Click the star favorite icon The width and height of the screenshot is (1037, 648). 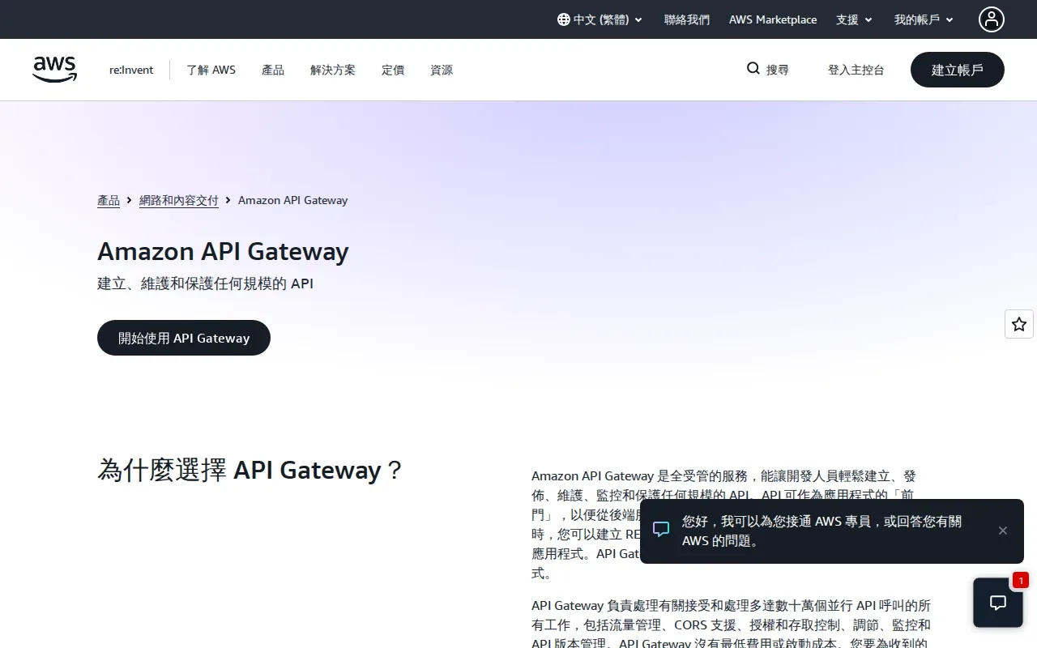coord(1019,324)
